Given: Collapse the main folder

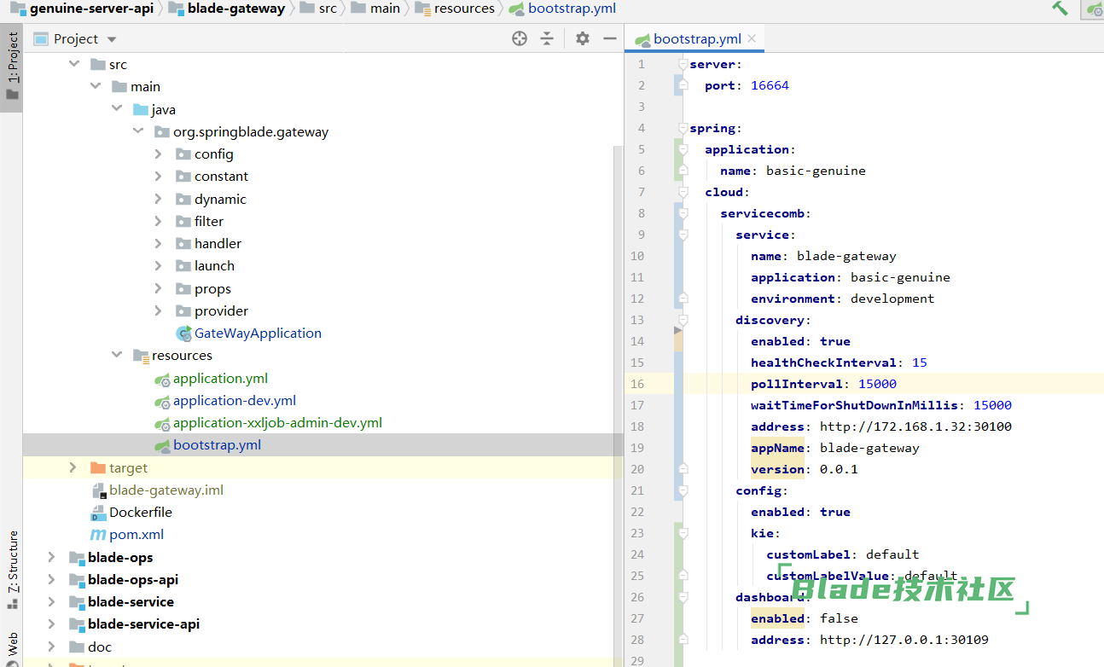Looking at the screenshot, I should coord(96,86).
